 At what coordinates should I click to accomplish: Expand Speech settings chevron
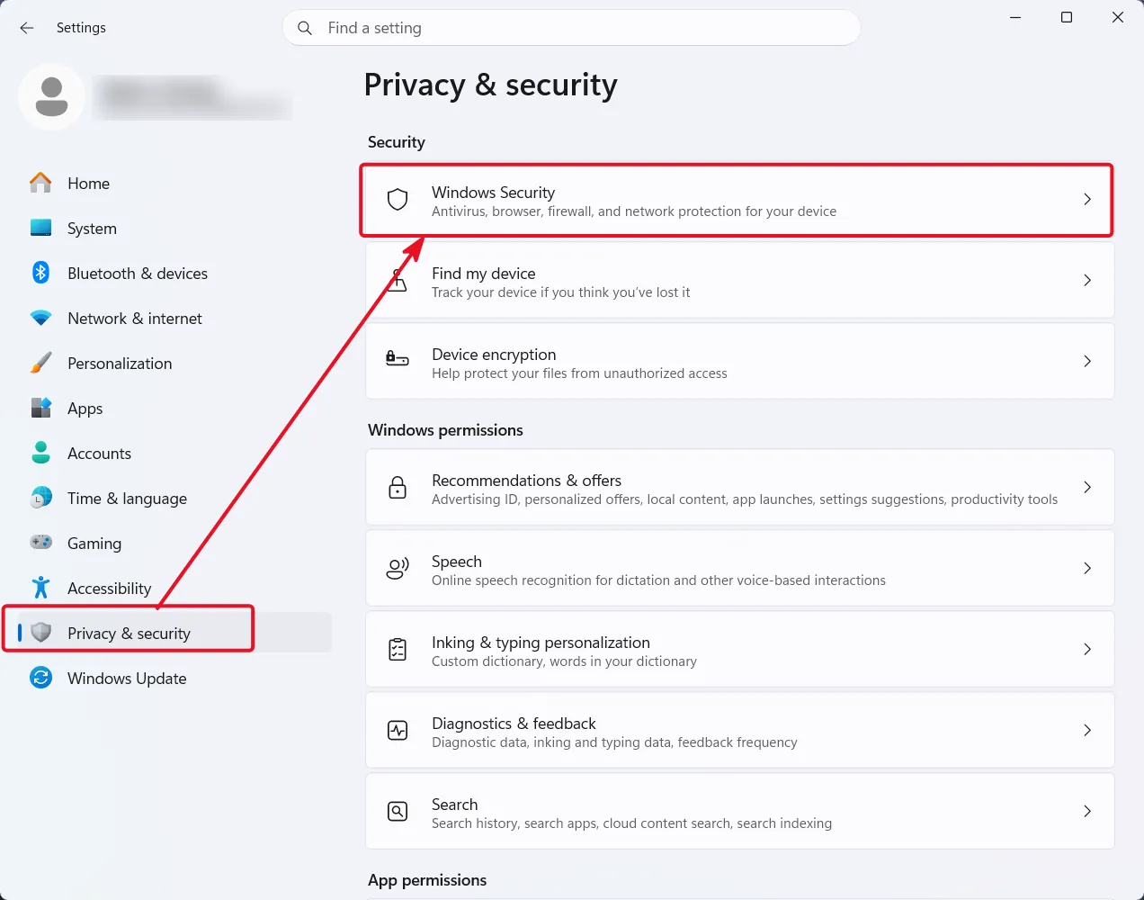click(1087, 568)
